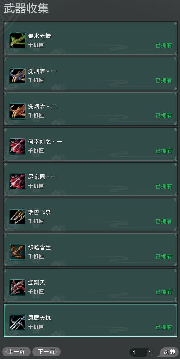Click the 跳转 jump button
The height and width of the screenshot is (359, 180).
tap(170, 352)
